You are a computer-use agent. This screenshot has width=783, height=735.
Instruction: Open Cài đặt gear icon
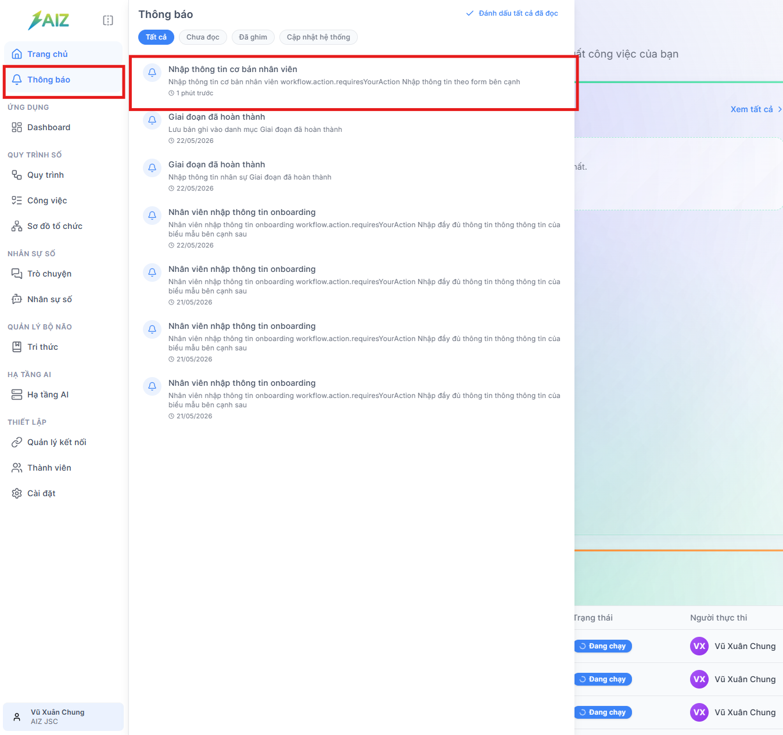pyautogui.click(x=17, y=493)
